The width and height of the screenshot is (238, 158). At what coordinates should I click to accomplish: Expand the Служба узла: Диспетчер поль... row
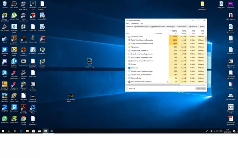coord(126,75)
